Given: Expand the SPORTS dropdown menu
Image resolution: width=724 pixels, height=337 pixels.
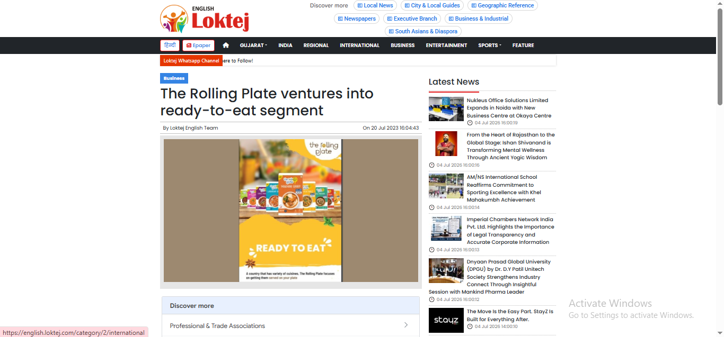Looking at the screenshot, I should [489, 45].
